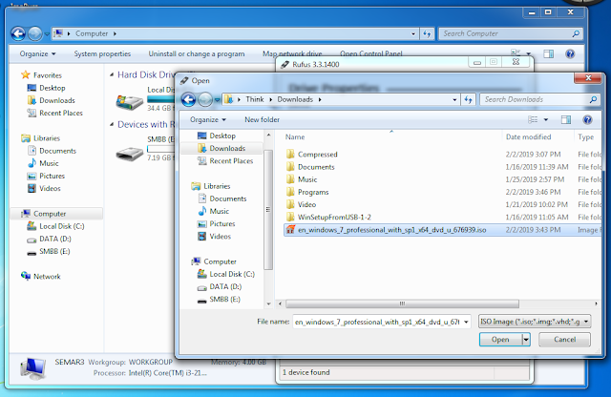Click Open button in dialog
This screenshot has height=397, width=611.
500,340
